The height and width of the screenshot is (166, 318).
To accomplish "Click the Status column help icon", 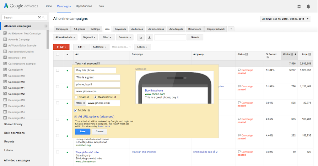I will click(247, 54).
